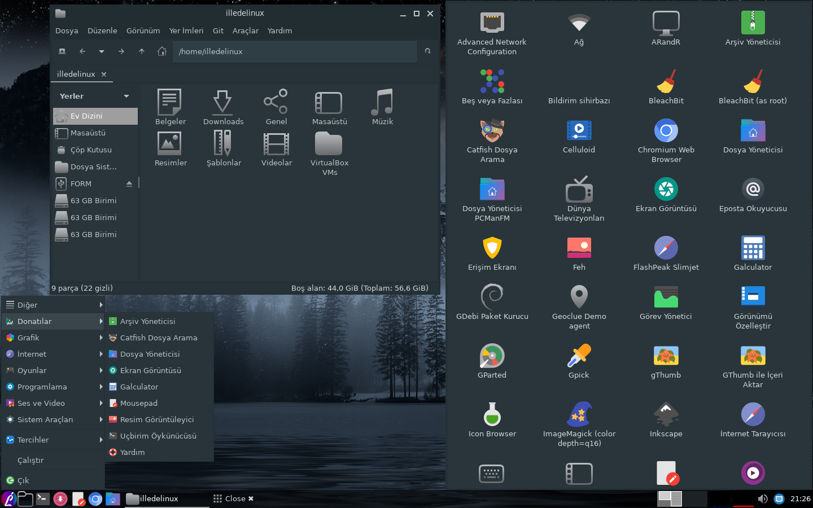Screen dimensions: 813x508
Task: Navigate back in file manager
Action: click(82, 51)
